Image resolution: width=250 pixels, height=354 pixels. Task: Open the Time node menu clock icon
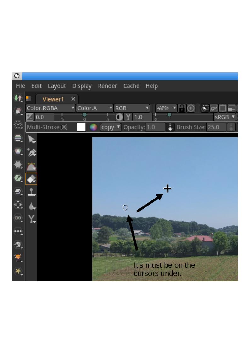[18, 125]
